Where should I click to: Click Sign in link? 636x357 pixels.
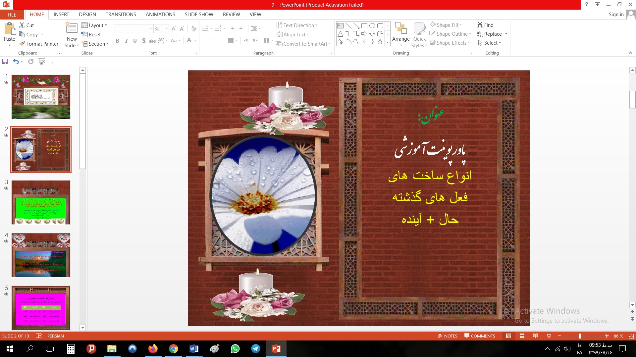(x=616, y=15)
